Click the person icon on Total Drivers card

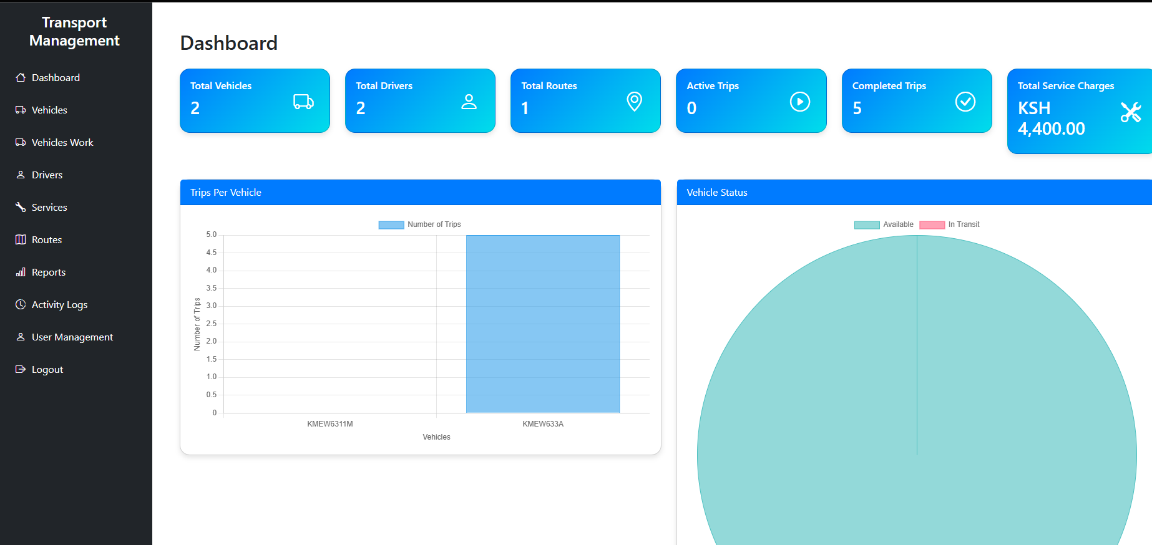pyautogui.click(x=469, y=102)
